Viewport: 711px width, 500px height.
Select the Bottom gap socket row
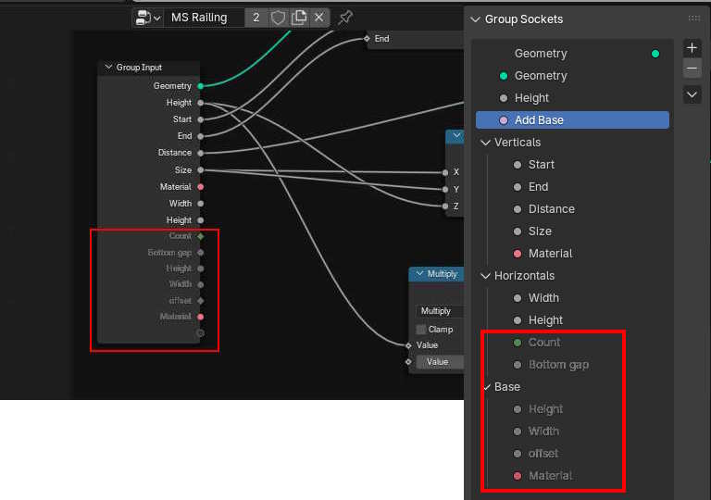coord(572,365)
